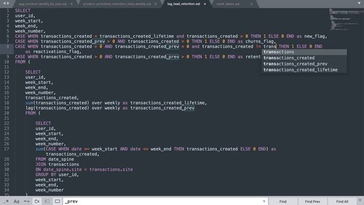Click 'JOIN transactions' on line 29
The height and width of the screenshot is (205, 364).
point(57,165)
